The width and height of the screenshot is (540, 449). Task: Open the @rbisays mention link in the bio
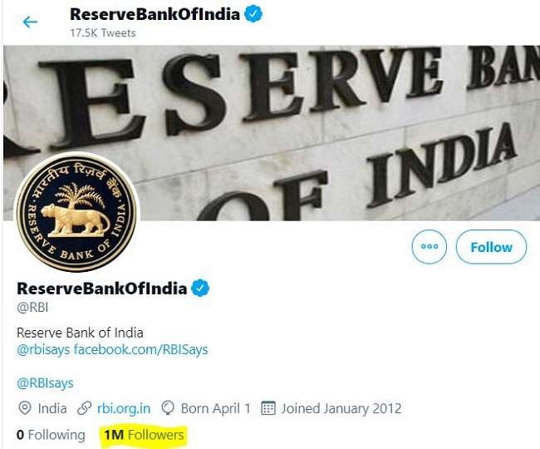[43, 350]
